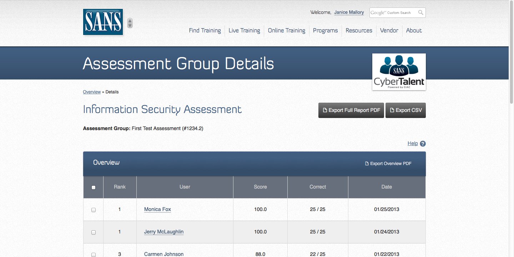The width and height of the screenshot is (514, 257).
Task: Toggle the select-all checkbox in table header
Action: click(94, 187)
